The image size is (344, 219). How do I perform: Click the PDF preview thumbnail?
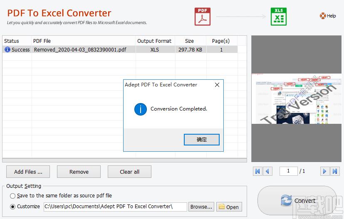click(297, 99)
